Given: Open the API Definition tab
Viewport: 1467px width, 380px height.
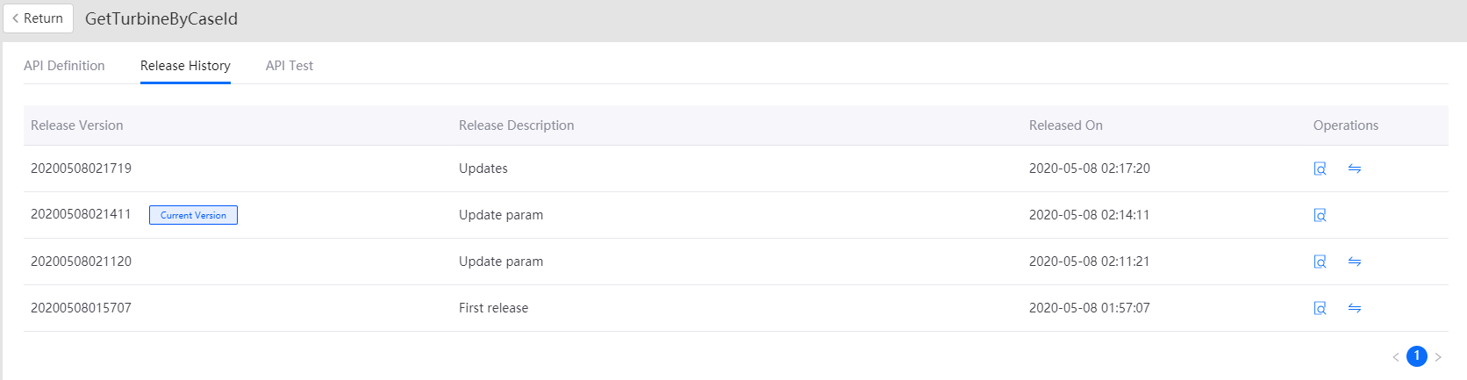Looking at the screenshot, I should point(64,66).
